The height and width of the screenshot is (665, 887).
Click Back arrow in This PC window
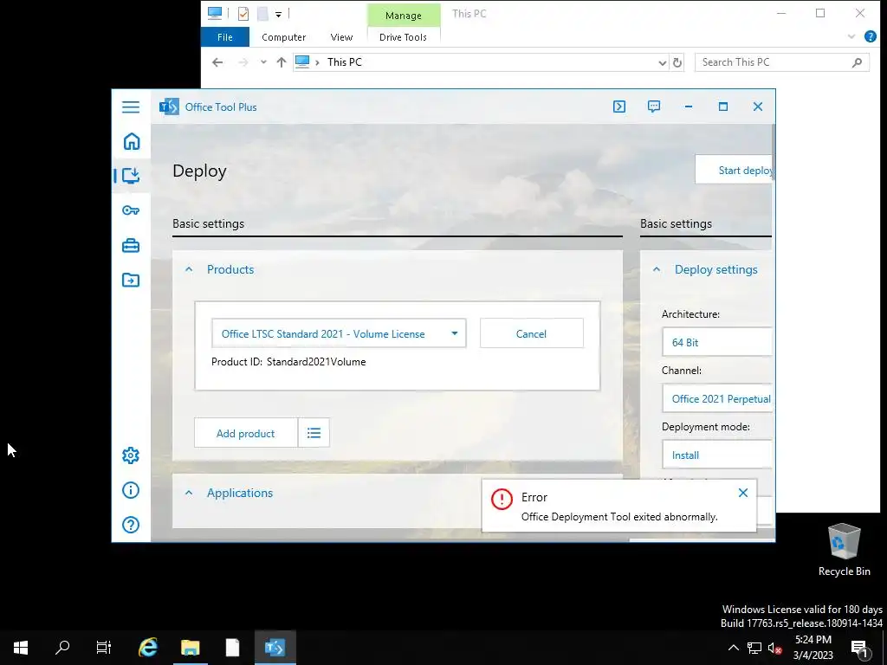[x=217, y=62]
